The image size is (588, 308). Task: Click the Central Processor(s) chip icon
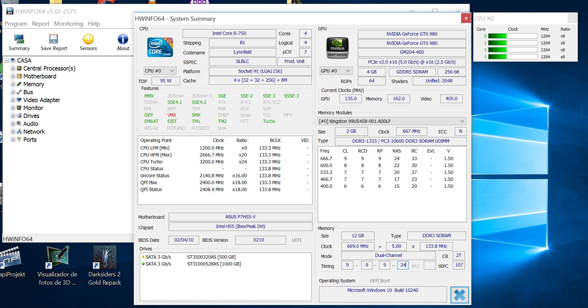coord(19,68)
